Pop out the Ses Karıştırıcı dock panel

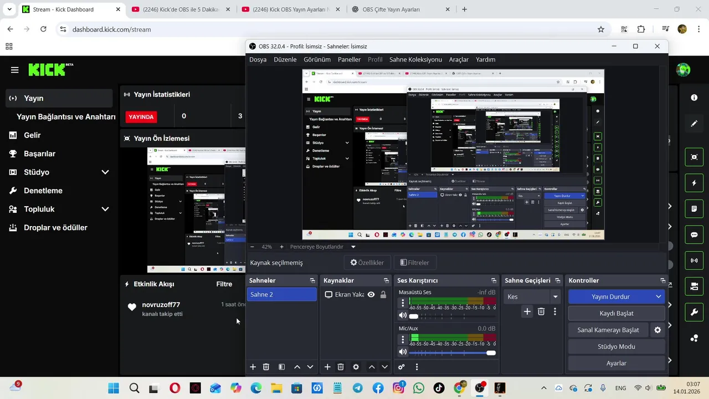[494, 280]
